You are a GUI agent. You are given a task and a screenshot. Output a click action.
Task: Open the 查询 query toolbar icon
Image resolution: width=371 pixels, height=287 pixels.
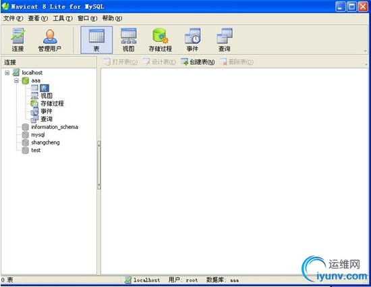click(225, 40)
